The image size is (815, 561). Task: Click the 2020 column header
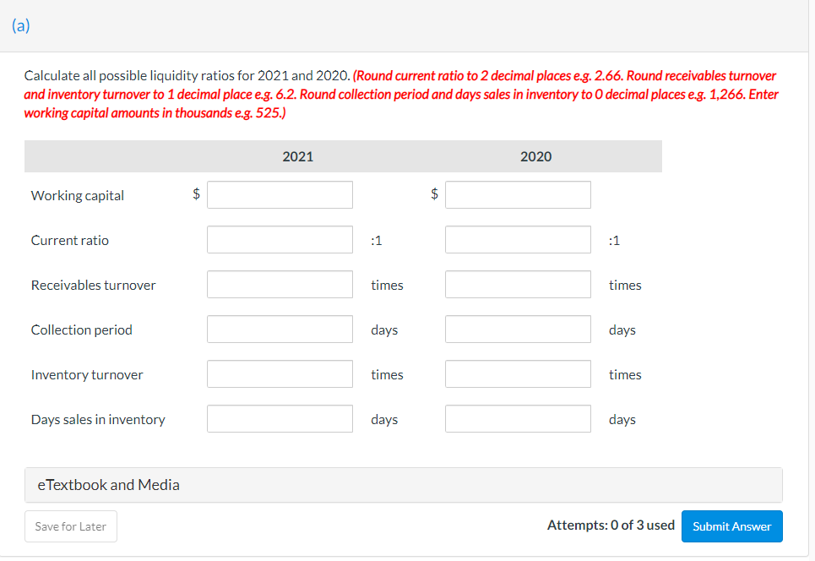click(535, 155)
